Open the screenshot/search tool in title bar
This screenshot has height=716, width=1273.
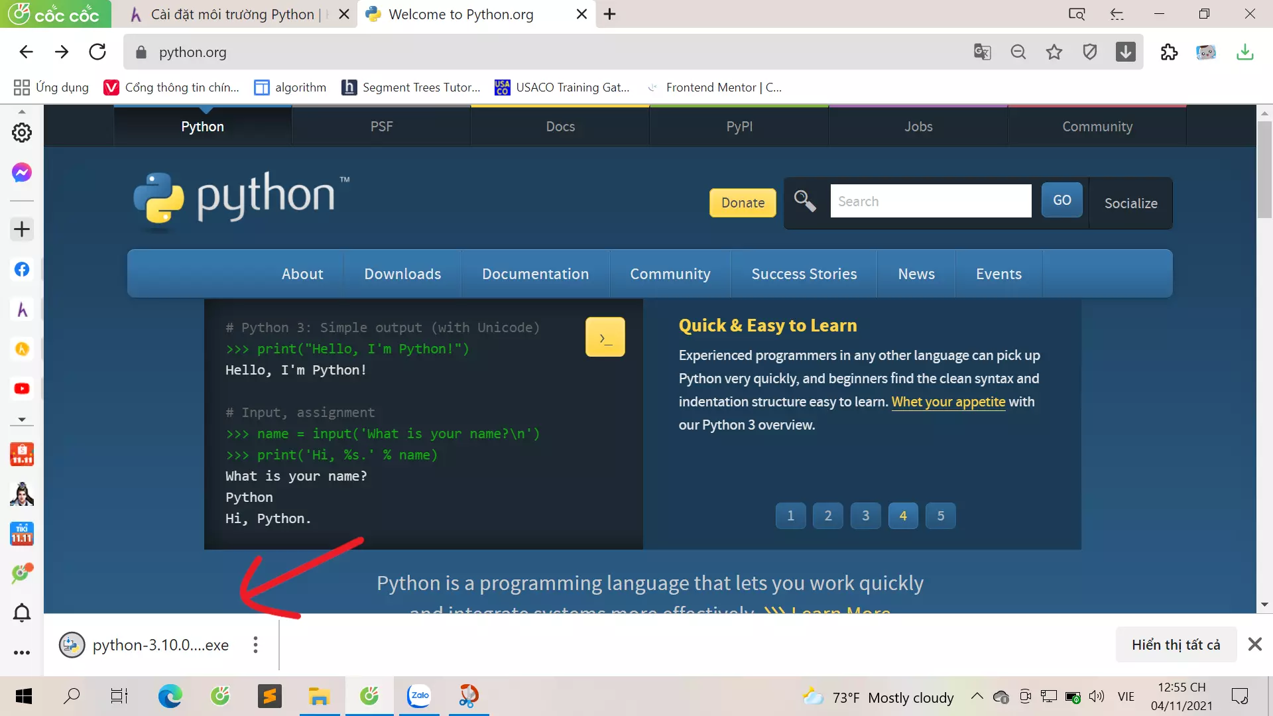[1077, 14]
